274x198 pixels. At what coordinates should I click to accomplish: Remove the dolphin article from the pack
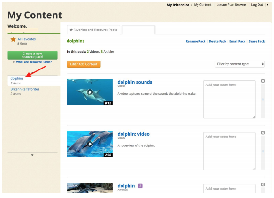tap(263, 185)
